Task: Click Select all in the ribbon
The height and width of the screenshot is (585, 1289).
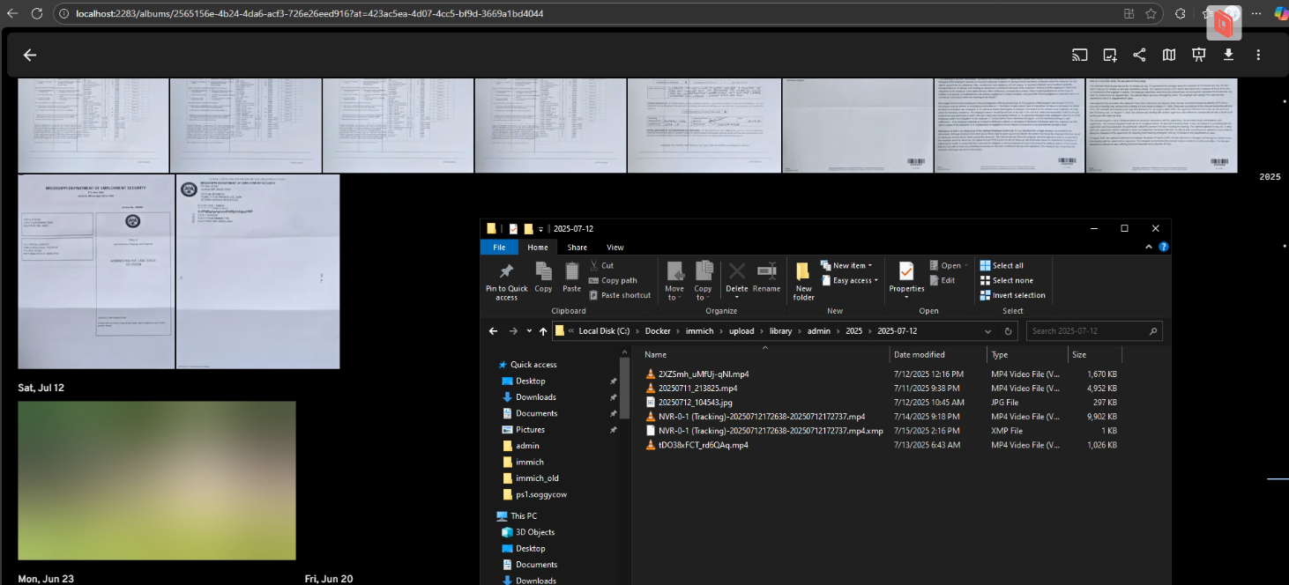Action: click(1007, 265)
